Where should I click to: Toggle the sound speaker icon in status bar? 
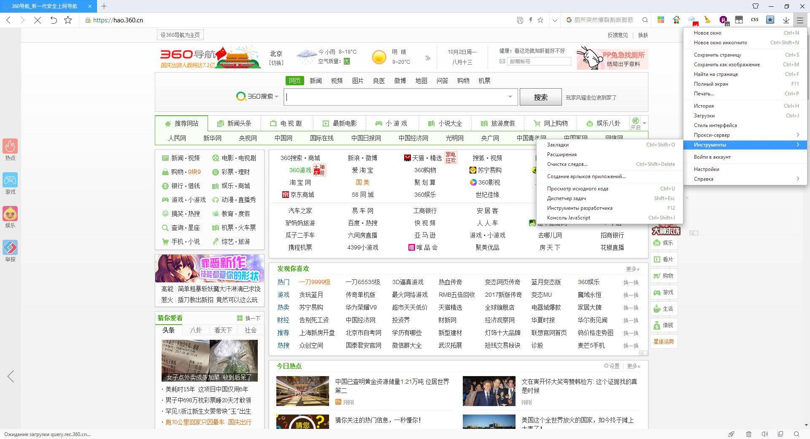764,434
